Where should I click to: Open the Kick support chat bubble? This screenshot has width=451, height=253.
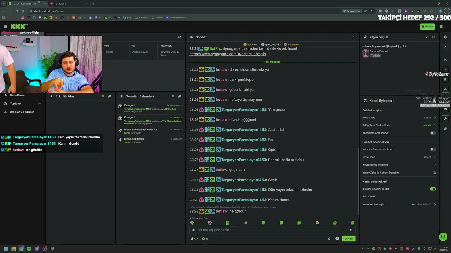[x=443, y=237]
